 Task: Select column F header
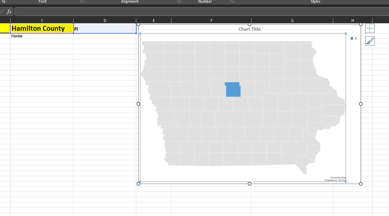pos(211,20)
